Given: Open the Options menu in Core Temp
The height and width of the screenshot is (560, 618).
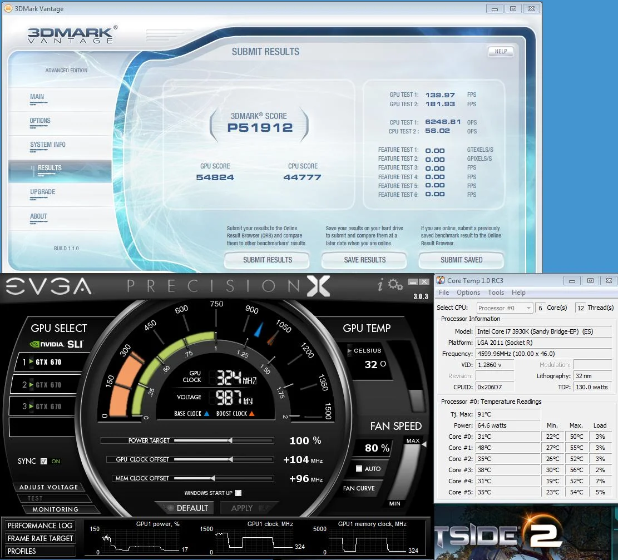Looking at the screenshot, I should pos(468,293).
